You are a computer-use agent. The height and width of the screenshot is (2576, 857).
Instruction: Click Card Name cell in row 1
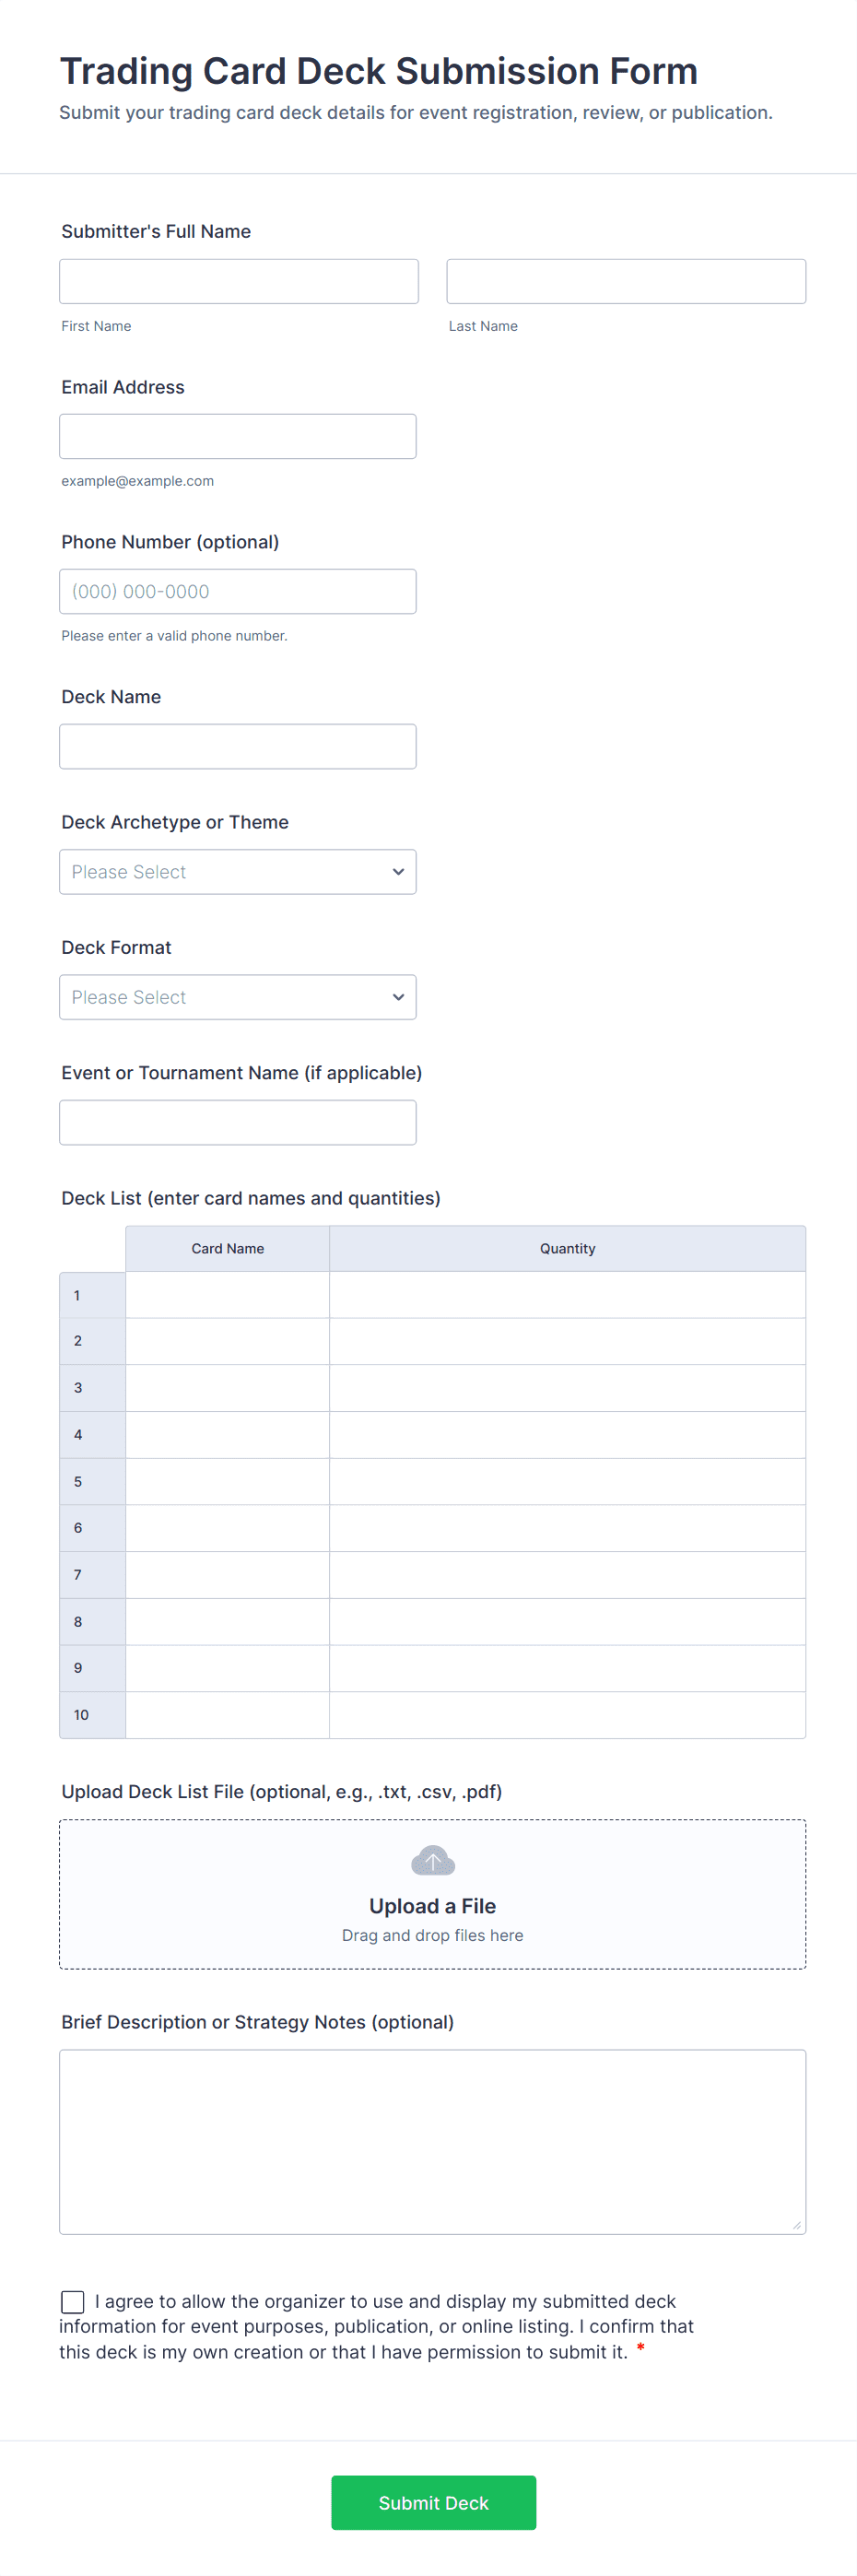(x=227, y=1295)
